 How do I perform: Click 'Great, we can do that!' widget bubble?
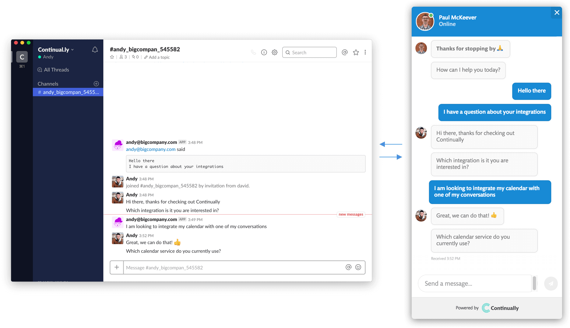(467, 216)
